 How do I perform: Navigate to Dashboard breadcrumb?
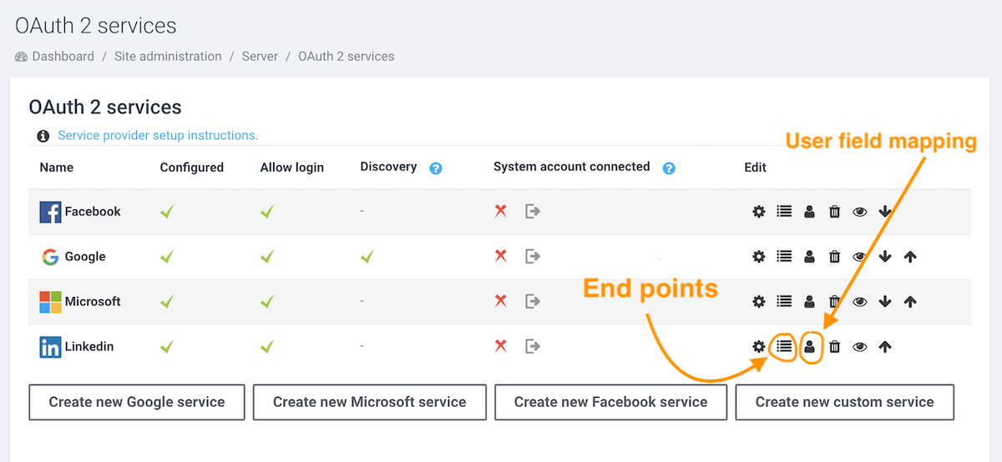click(x=63, y=57)
